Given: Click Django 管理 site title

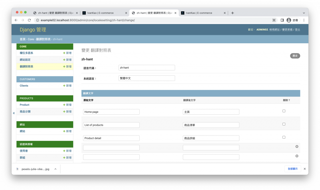Looking at the screenshot, I should (33, 30).
